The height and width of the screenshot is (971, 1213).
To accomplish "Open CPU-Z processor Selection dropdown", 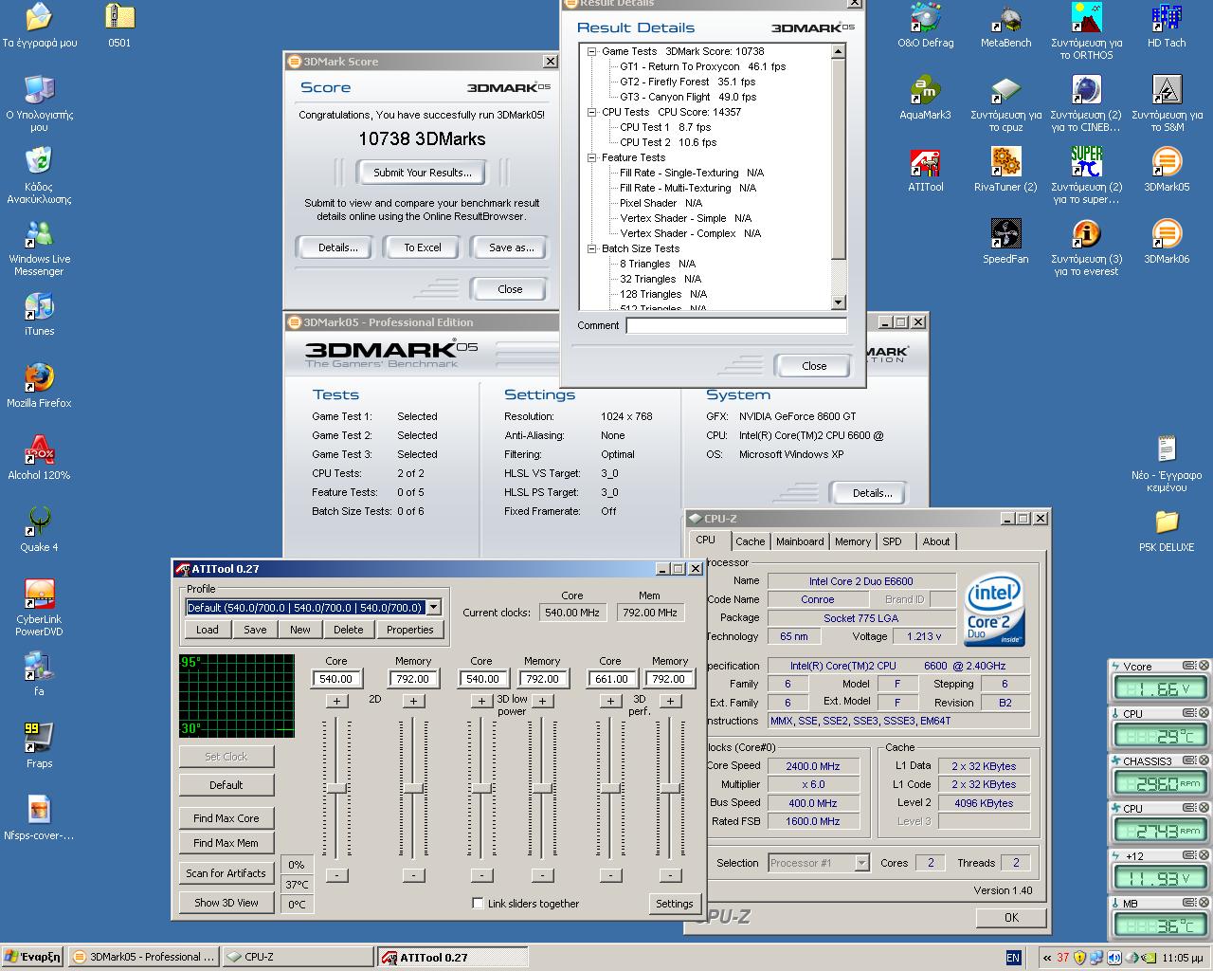I will (861, 863).
